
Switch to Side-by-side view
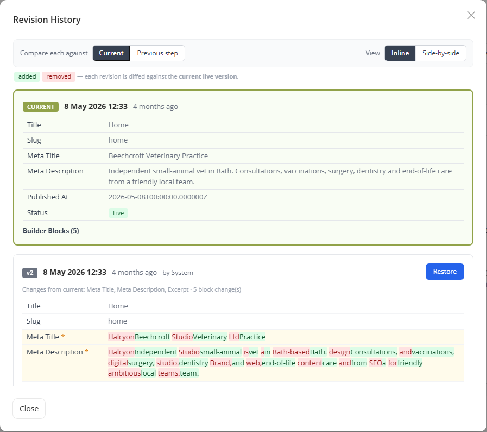coord(440,53)
